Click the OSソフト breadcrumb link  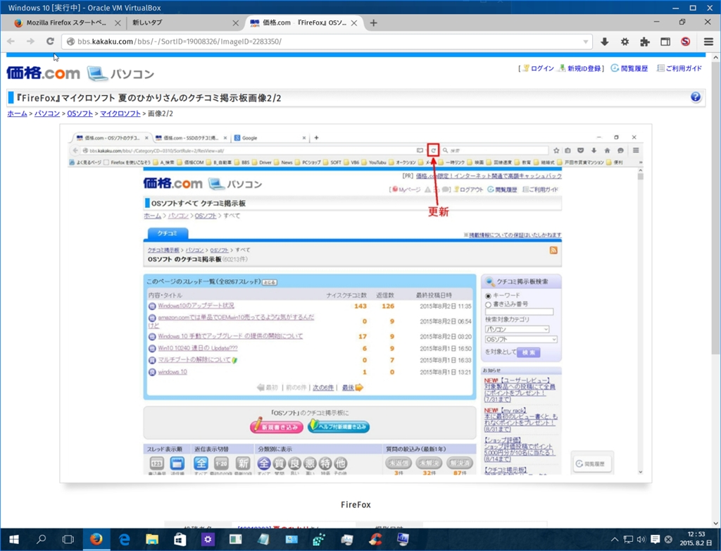[x=80, y=113]
